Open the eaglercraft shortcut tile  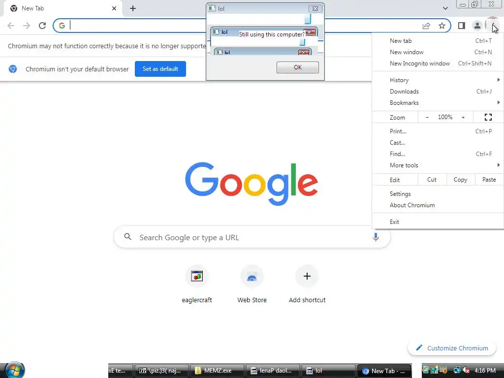tap(197, 284)
